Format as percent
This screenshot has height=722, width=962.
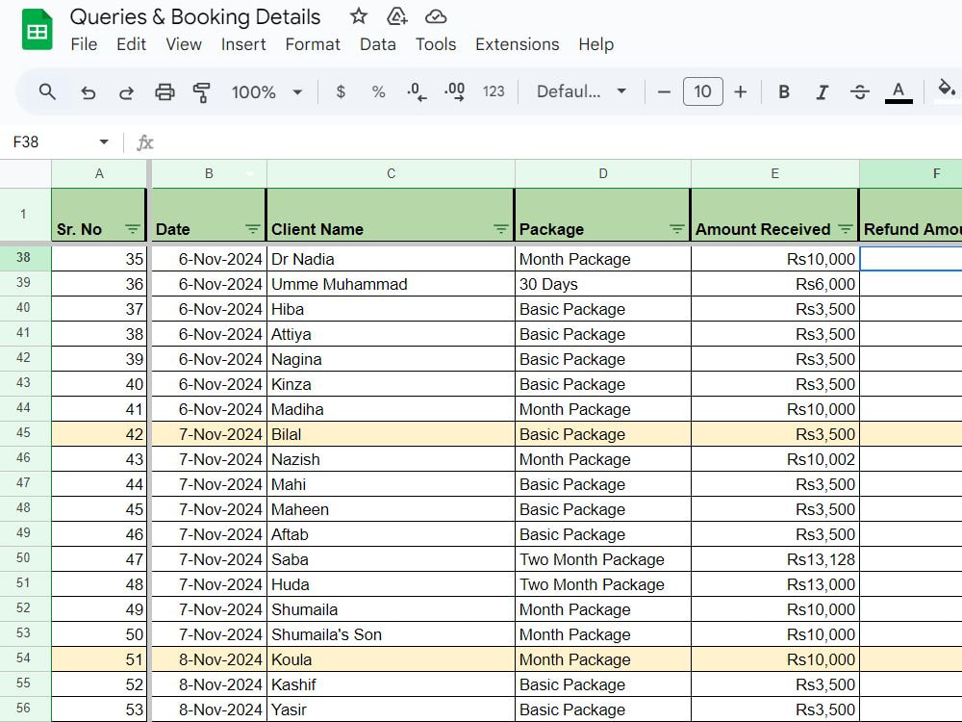point(378,92)
